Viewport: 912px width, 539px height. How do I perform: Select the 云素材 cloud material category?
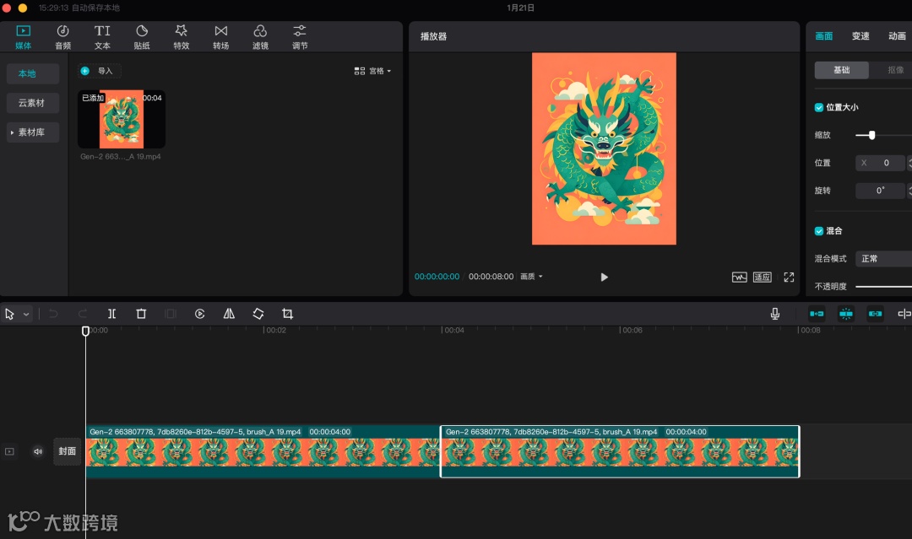point(33,103)
